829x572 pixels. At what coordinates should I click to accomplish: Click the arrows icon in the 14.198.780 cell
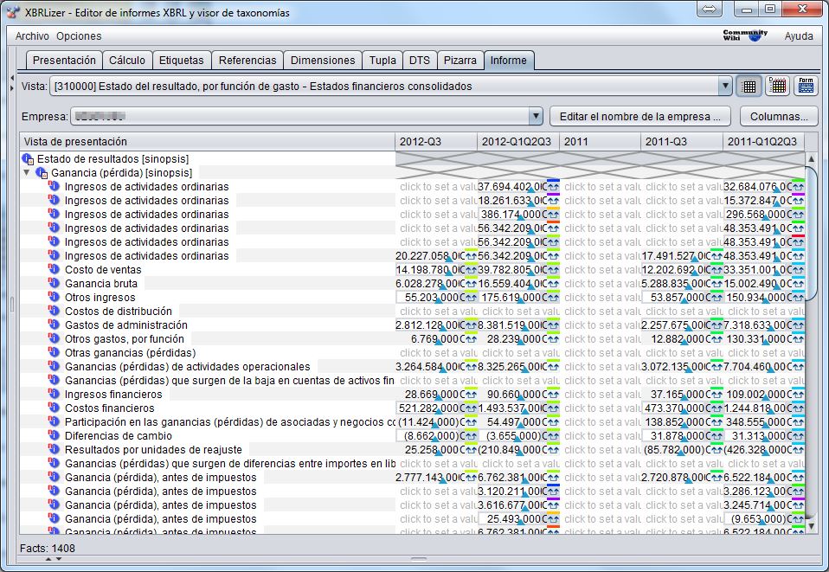(x=471, y=270)
